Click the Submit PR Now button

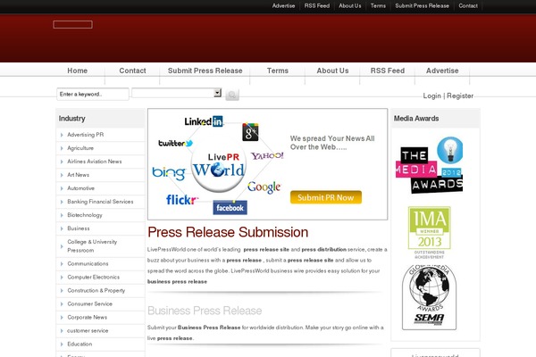[x=326, y=197]
